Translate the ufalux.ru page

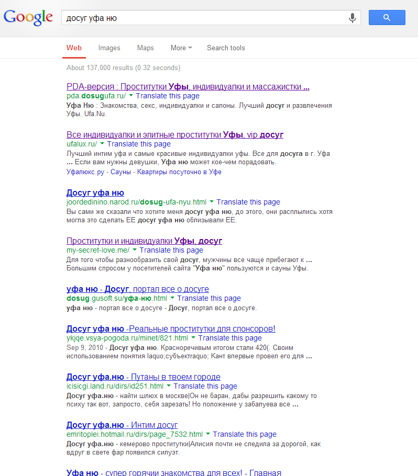(x=139, y=144)
